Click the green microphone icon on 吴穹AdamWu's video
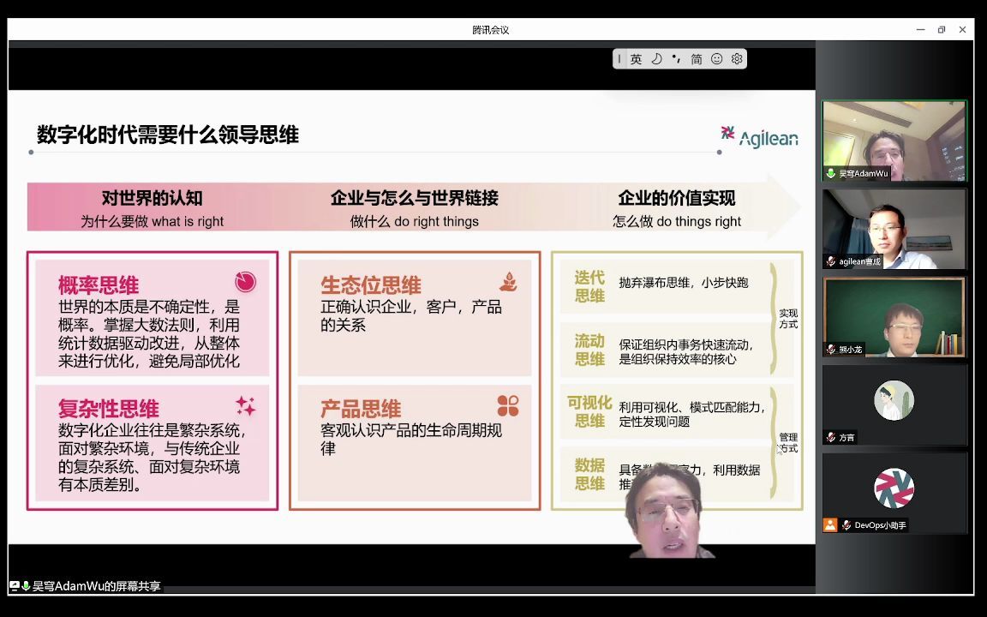 point(830,172)
